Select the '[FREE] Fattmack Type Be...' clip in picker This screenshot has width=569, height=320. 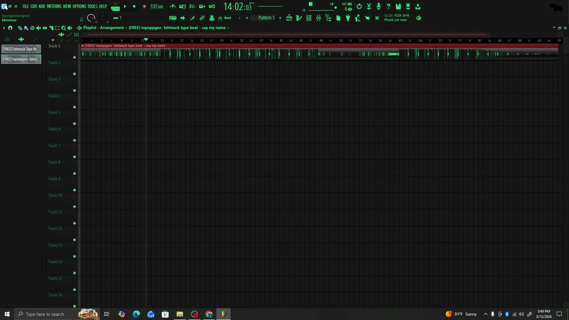pos(21,49)
